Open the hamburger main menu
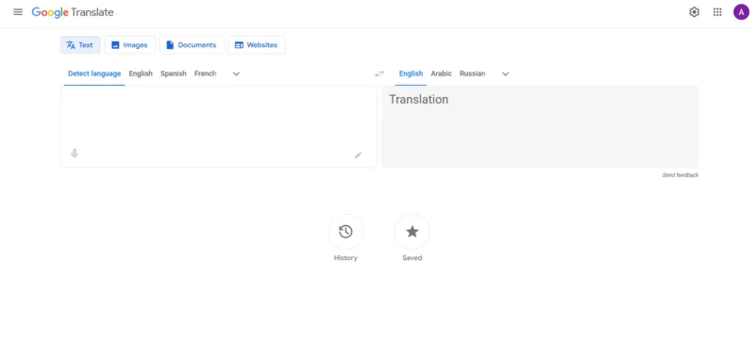755x341 pixels. coord(18,12)
